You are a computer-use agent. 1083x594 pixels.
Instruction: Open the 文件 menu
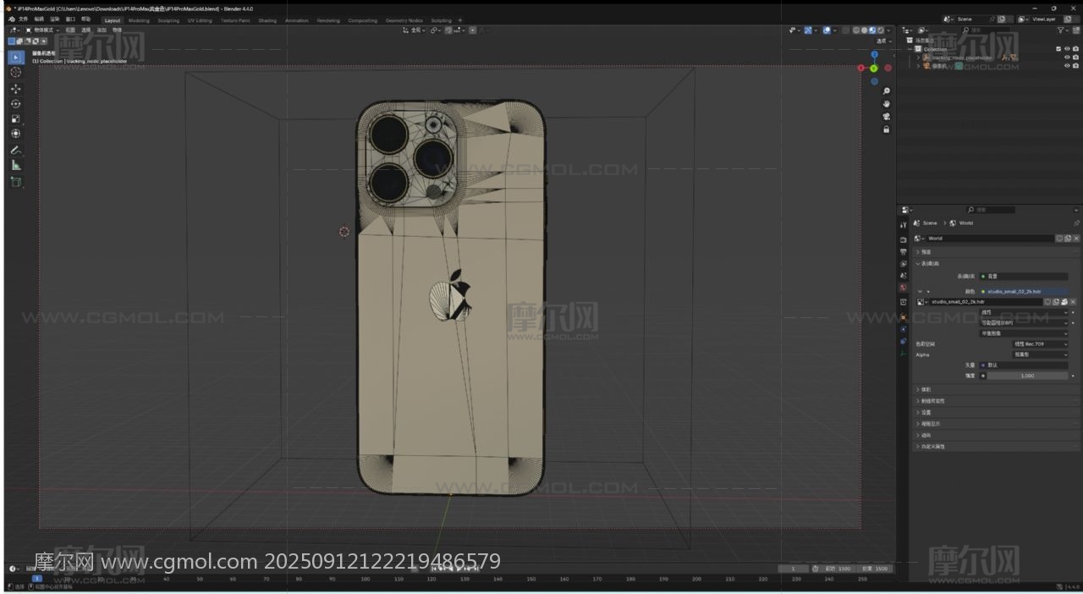click(24, 19)
